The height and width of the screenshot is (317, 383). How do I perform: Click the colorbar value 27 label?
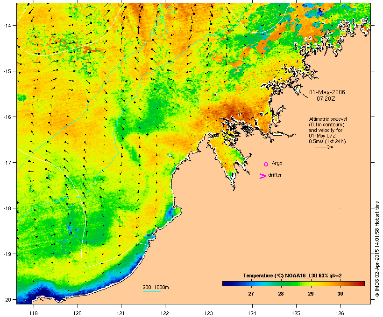click(251, 294)
